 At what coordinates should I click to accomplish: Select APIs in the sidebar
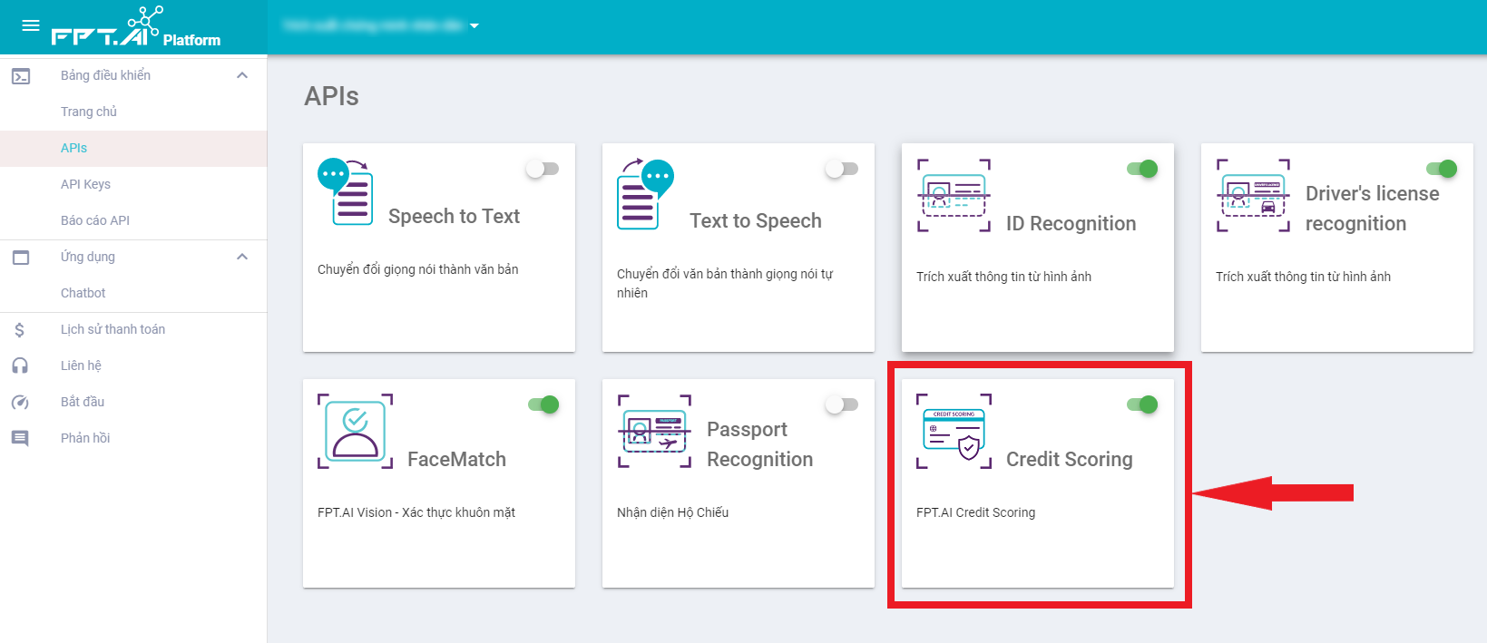pyautogui.click(x=133, y=148)
